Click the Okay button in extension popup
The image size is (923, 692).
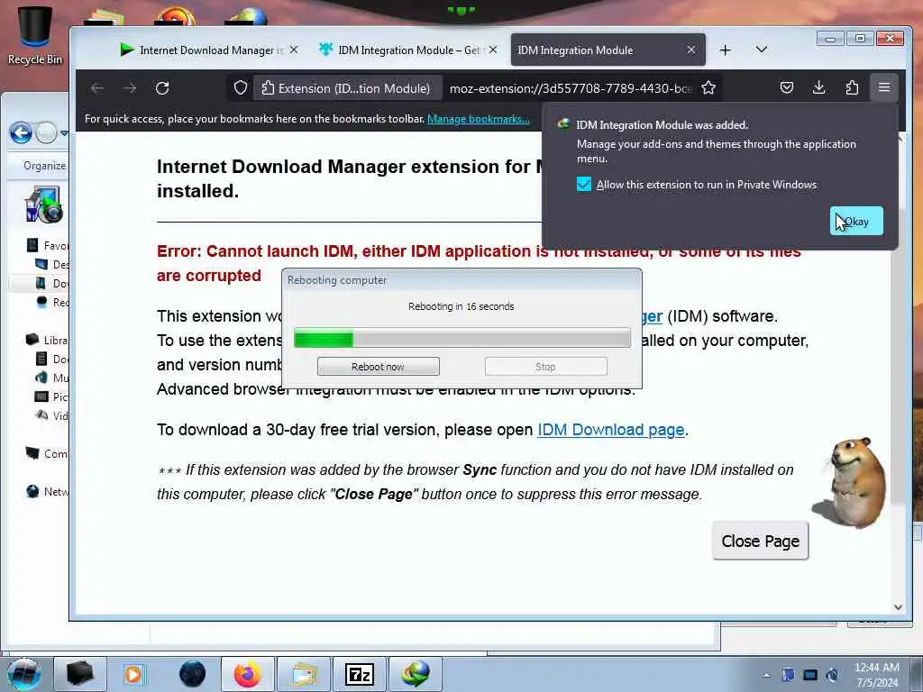(x=856, y=222)
